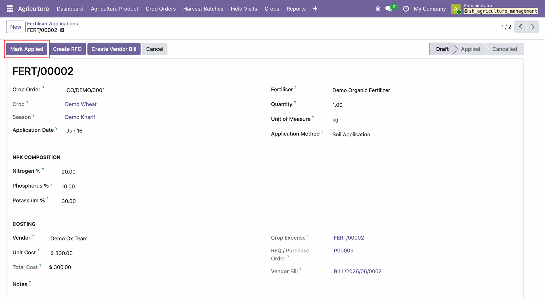The image size is (545, 298).
Task: Show help tooltip for Application Method
Action: pos(322,132)
